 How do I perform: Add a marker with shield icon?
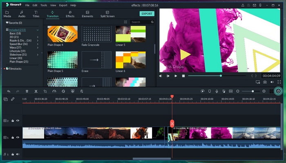pyautogui.click(x=210, y=91)
